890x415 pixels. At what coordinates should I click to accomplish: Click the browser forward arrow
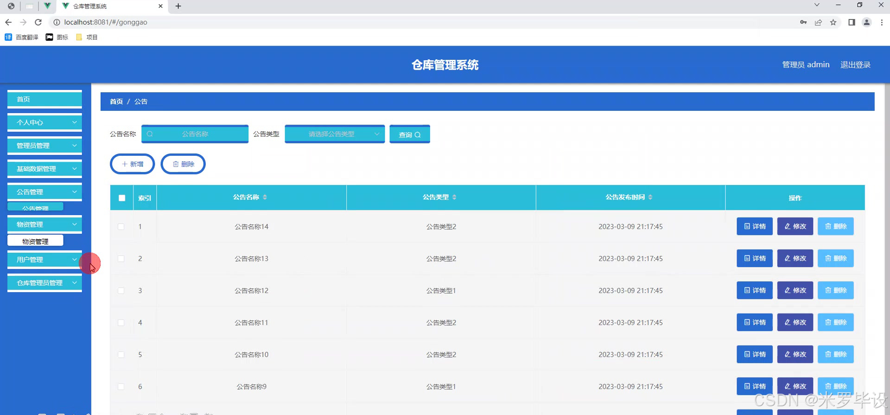pyautogui.click(x=23, y=22)
